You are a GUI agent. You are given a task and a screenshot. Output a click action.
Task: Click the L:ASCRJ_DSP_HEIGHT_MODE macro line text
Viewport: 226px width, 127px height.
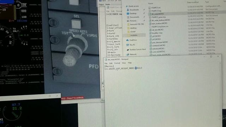click(x=123, y=68)
